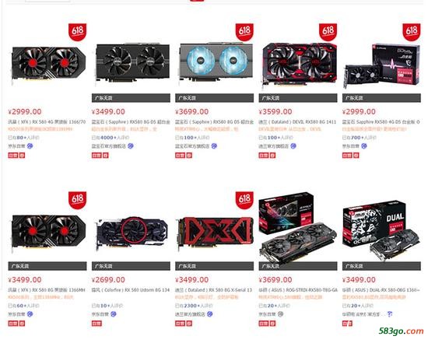Click the 618 badge on the Dataland X-Serial card
The width and height of the screenshot is (428, 343).
[x=244, y=200]
